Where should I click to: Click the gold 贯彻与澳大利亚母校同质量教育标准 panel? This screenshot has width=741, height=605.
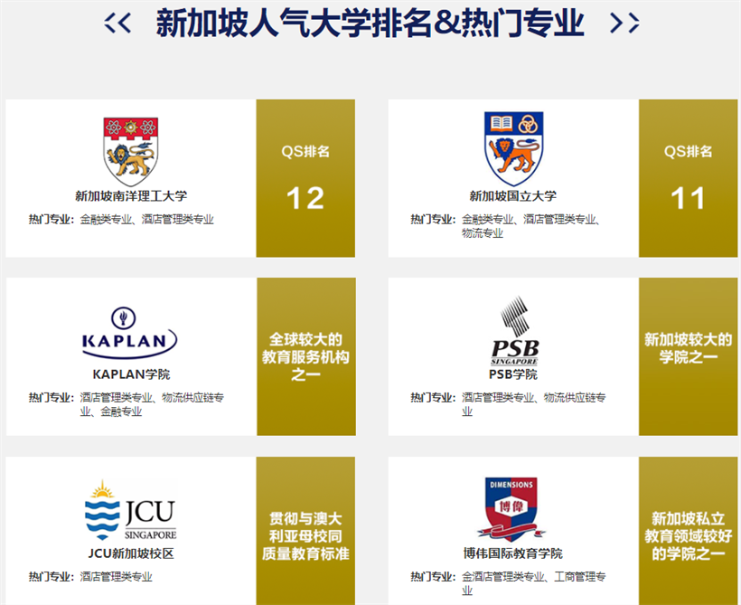click(x=305, y=534)
